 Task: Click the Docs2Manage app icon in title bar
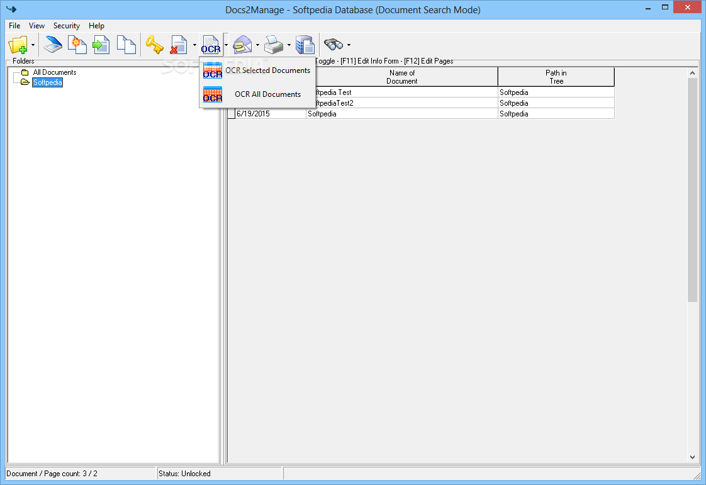(x=12, y=9)
